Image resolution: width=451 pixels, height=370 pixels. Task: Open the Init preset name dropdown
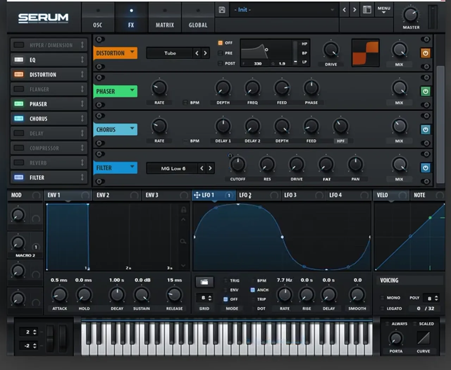(x=284, y=10)
